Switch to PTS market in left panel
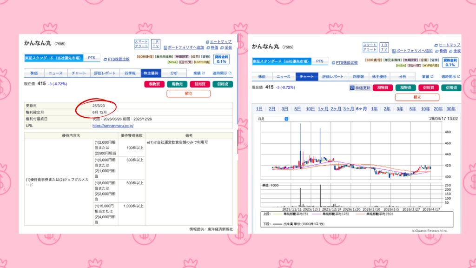 [92, 58]
